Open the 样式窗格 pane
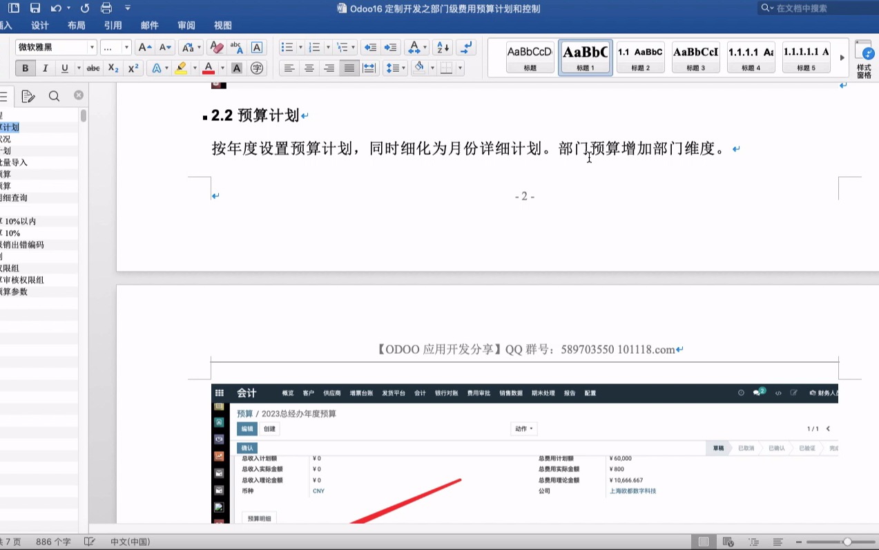Image resolution: width=879 pixels, height=550 pixels. (x=864, y=58)
